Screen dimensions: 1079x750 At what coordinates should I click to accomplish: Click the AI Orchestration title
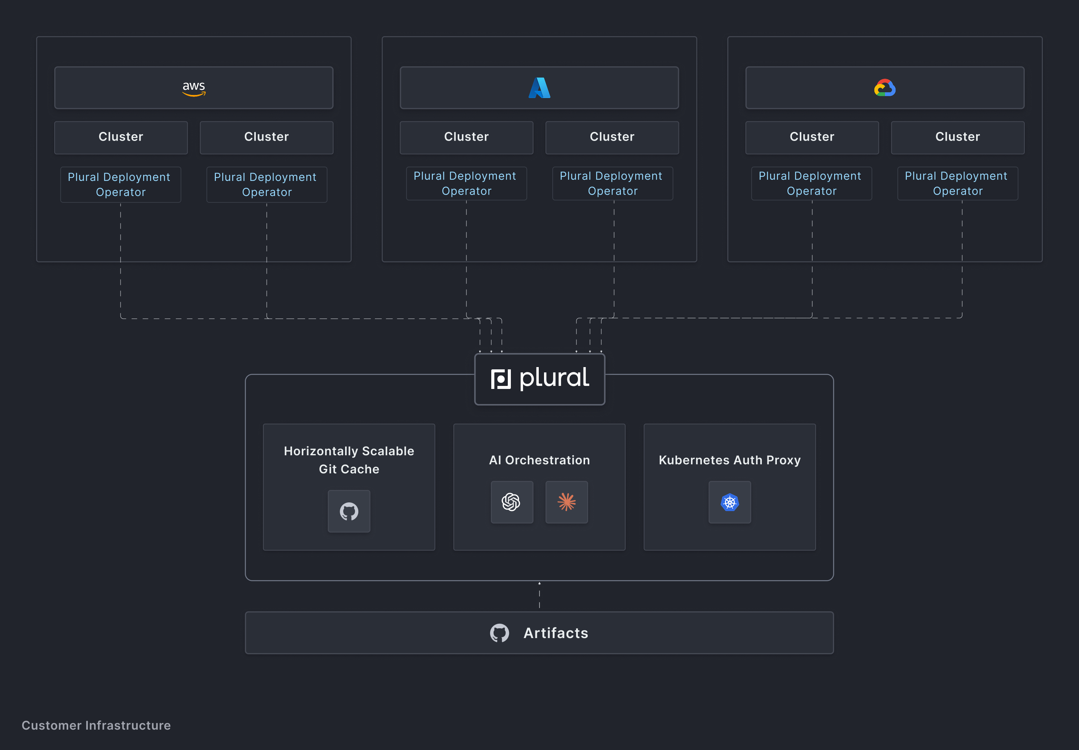[x=539, y=460]
